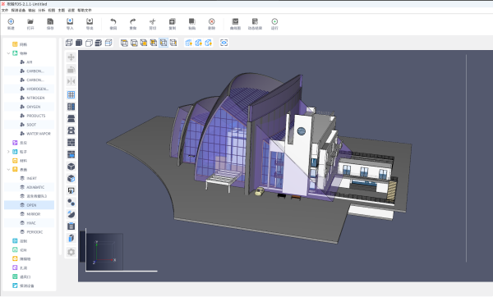Click the plain dark cube tool in sidebar
The width and height of the screenshot is (493, 297).
point(71,167)
